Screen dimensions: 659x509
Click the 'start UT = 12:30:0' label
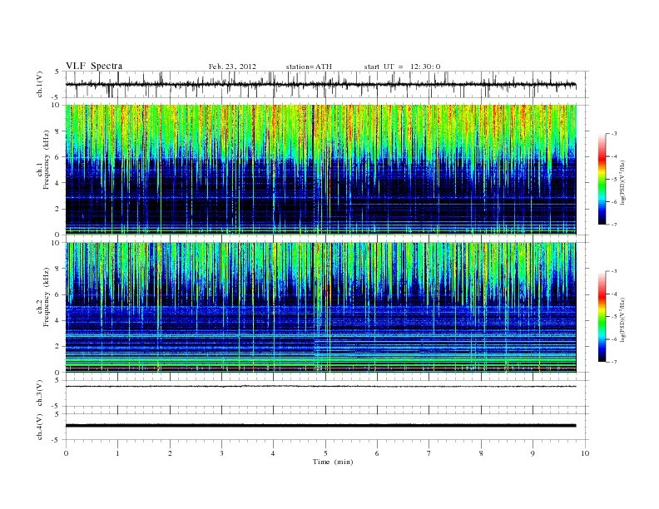point(402,67)
